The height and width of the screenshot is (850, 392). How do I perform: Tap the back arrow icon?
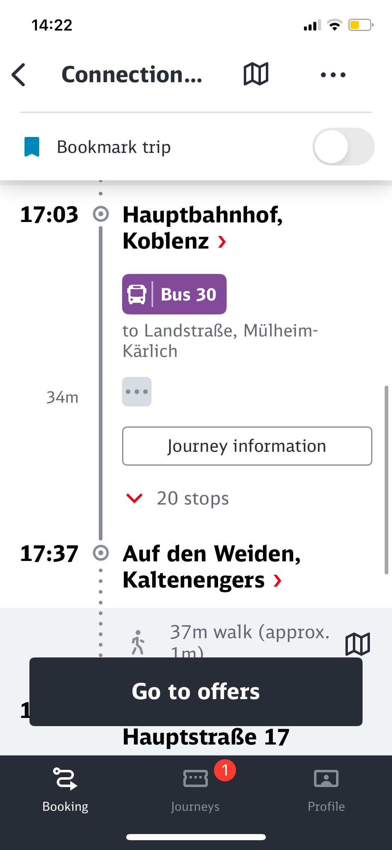19,75
